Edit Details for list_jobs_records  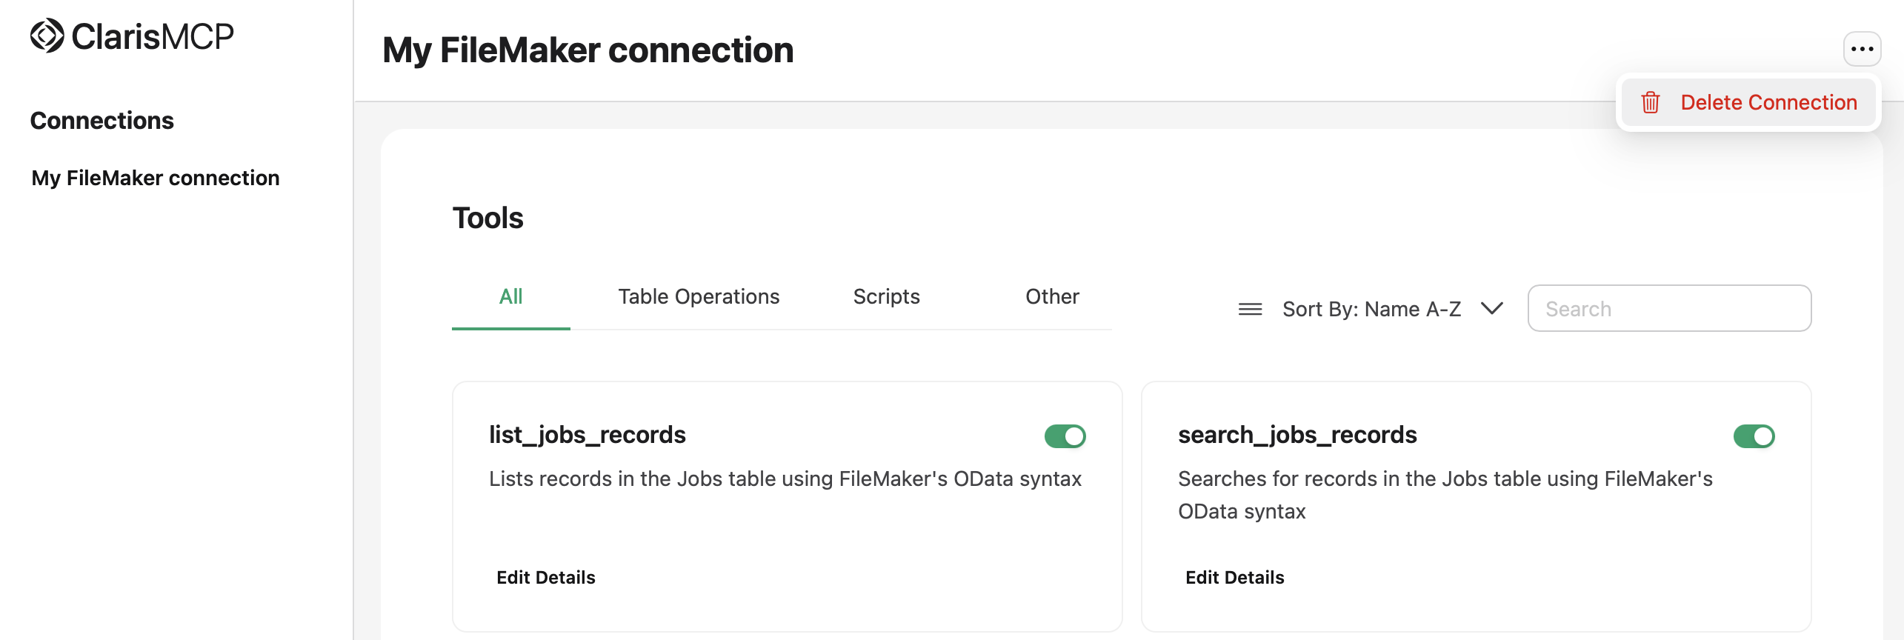coord(545,578)
